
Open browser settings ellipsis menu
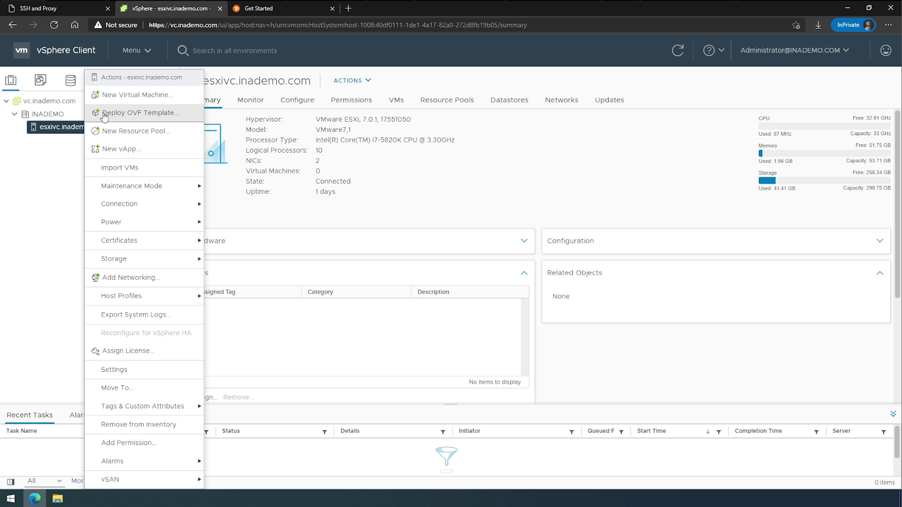tap(888, 25)
